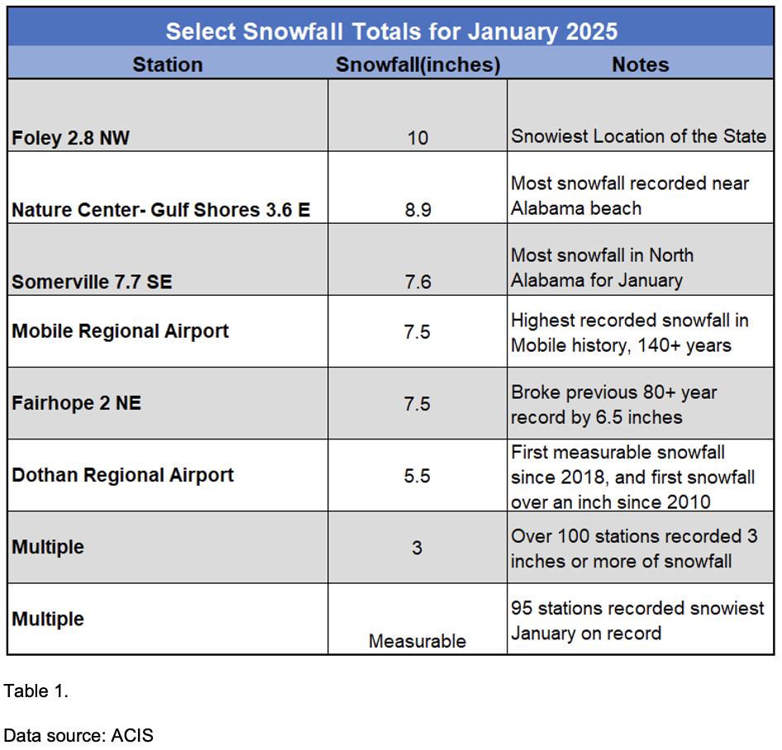
Task: Click Nature Center- Gulf Shores 3.6 E cell
Action: pyautogui.click(x=168, y=187)
